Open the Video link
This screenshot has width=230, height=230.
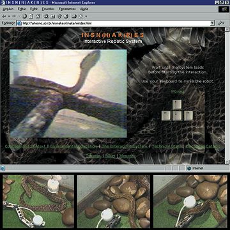pyautogui.click(x=110, y=156)
